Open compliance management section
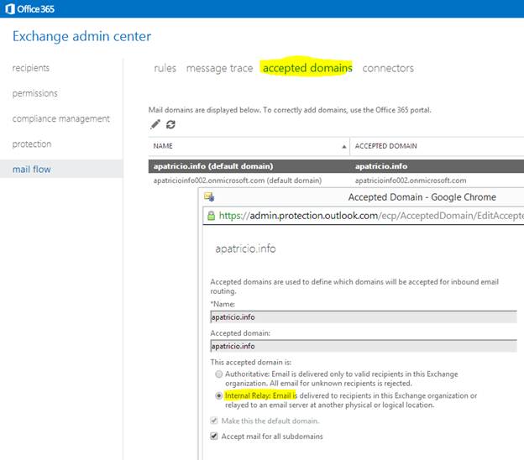The width and height of the screenshot is (524, 460). click(x=60, y=119)
